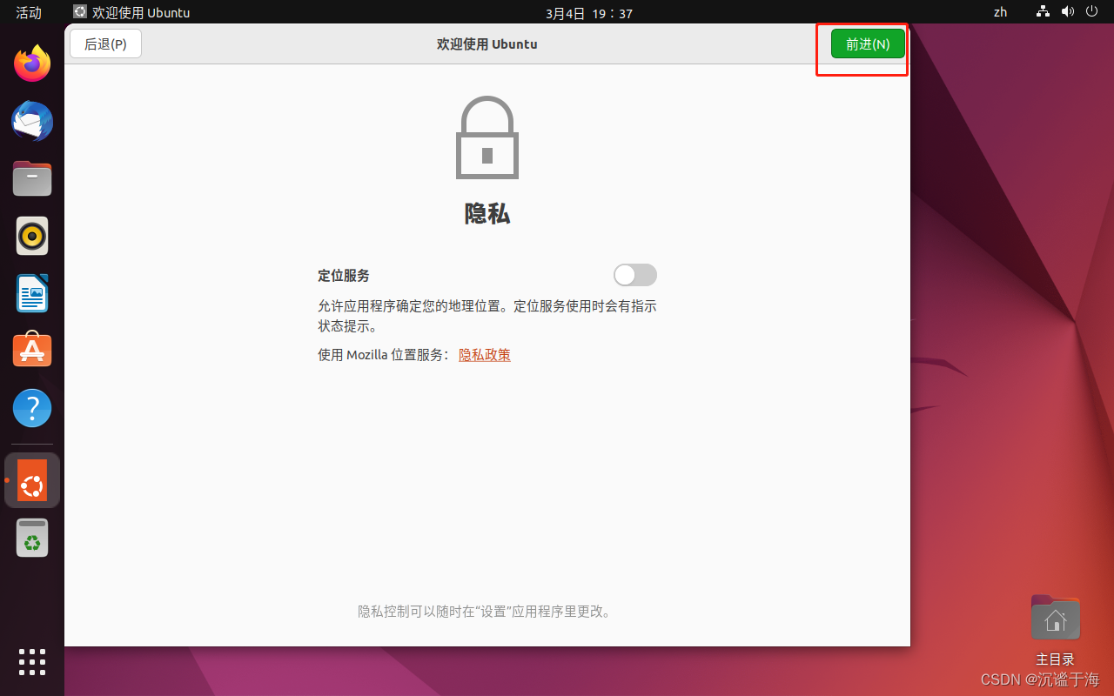This screenshot has width=1114, height=696.
Task: Open the Help question mark icon
Action: (x=32, y=408)
